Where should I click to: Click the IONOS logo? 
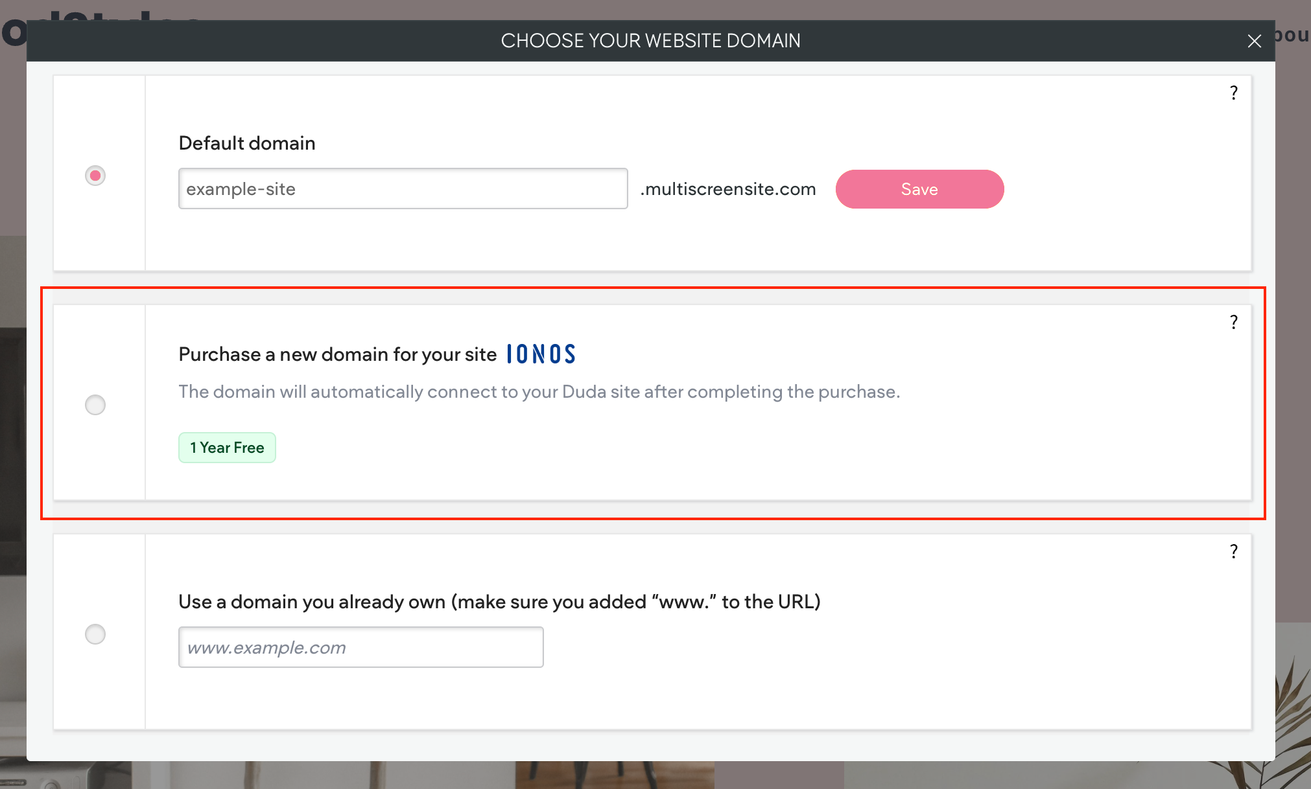point(541,354)
